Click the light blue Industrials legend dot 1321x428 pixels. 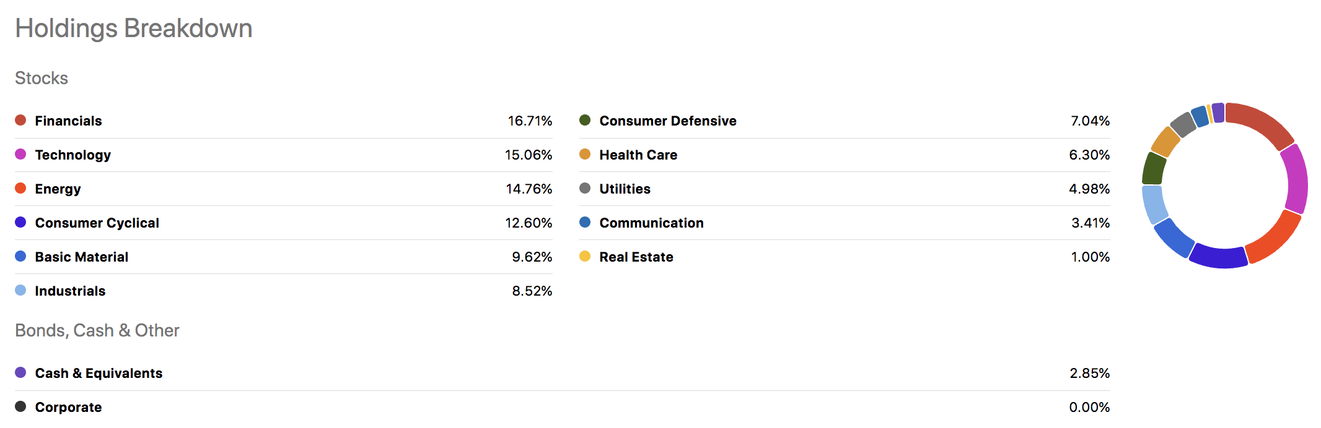click(x=20, y=290)
